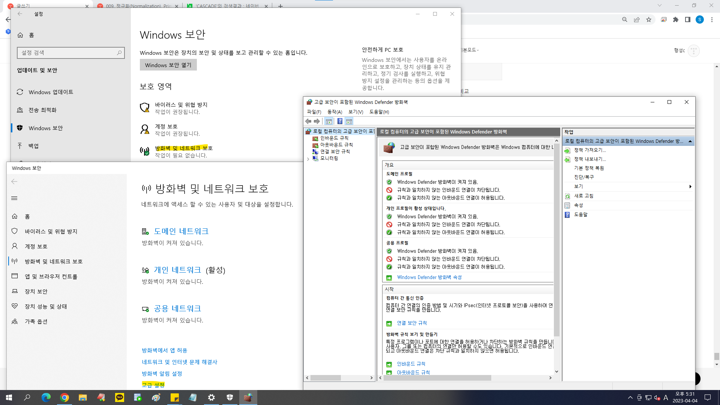Click the 방화벽에서 앱 허용 link
This screenshot has width=720, height=405.
click(x=164, y=350)
